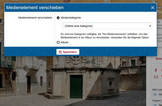The image size is (162, 106).
Task: Copy the Bild Link with the clipboard icon
Action: pyautogui.click(x=155, y=94)
